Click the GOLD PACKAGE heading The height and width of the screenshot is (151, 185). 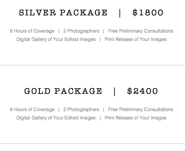(x=63, y=91)
